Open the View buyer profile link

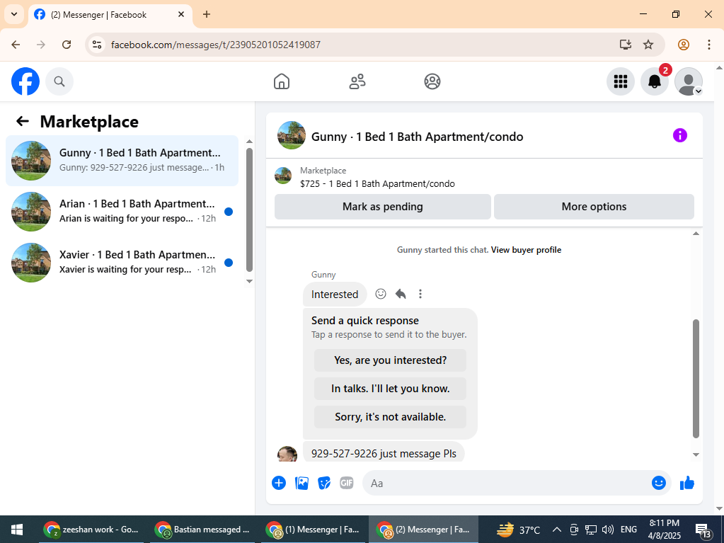point(526,250)
